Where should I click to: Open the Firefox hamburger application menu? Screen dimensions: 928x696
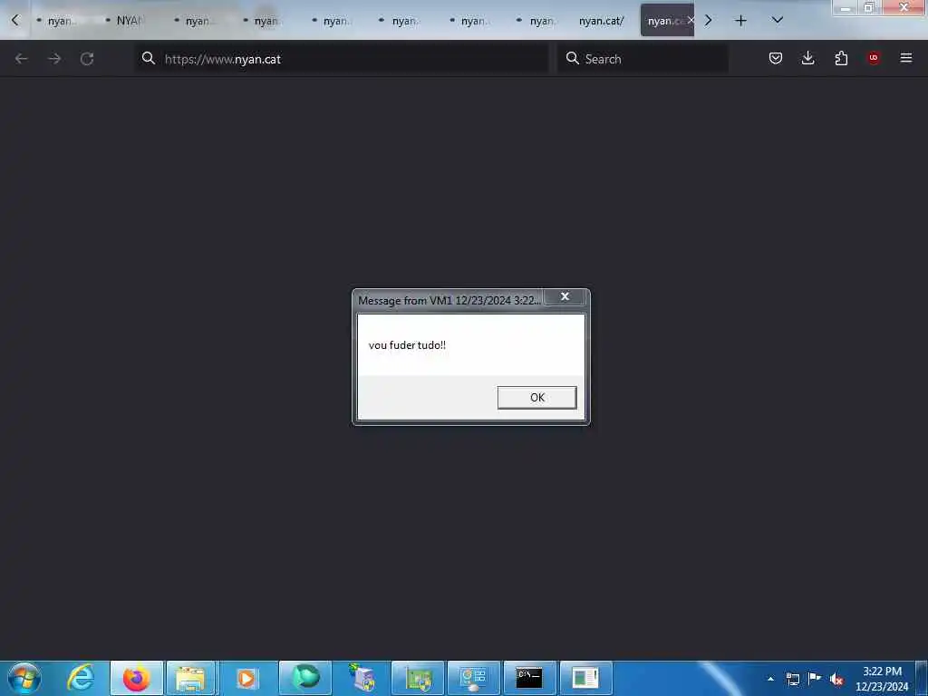point(906,58)
